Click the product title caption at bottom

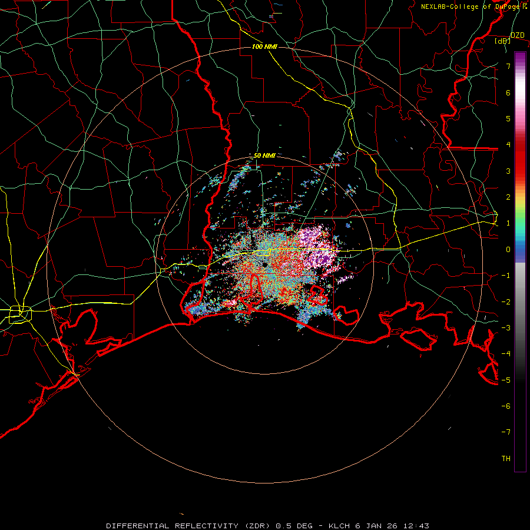pos(267,526)
